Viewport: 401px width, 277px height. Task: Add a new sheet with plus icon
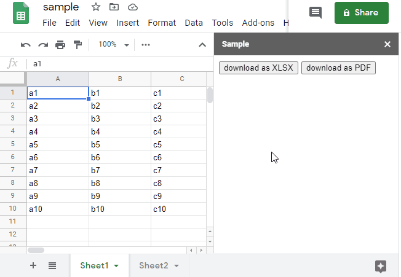coord(33,265)
